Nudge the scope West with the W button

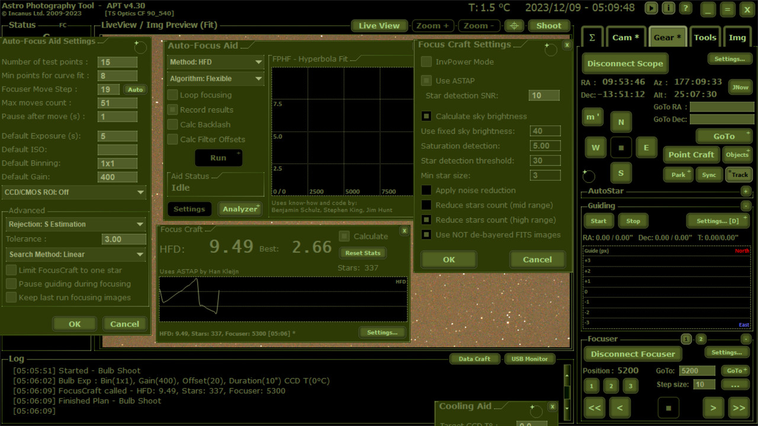tap(596, 147)
